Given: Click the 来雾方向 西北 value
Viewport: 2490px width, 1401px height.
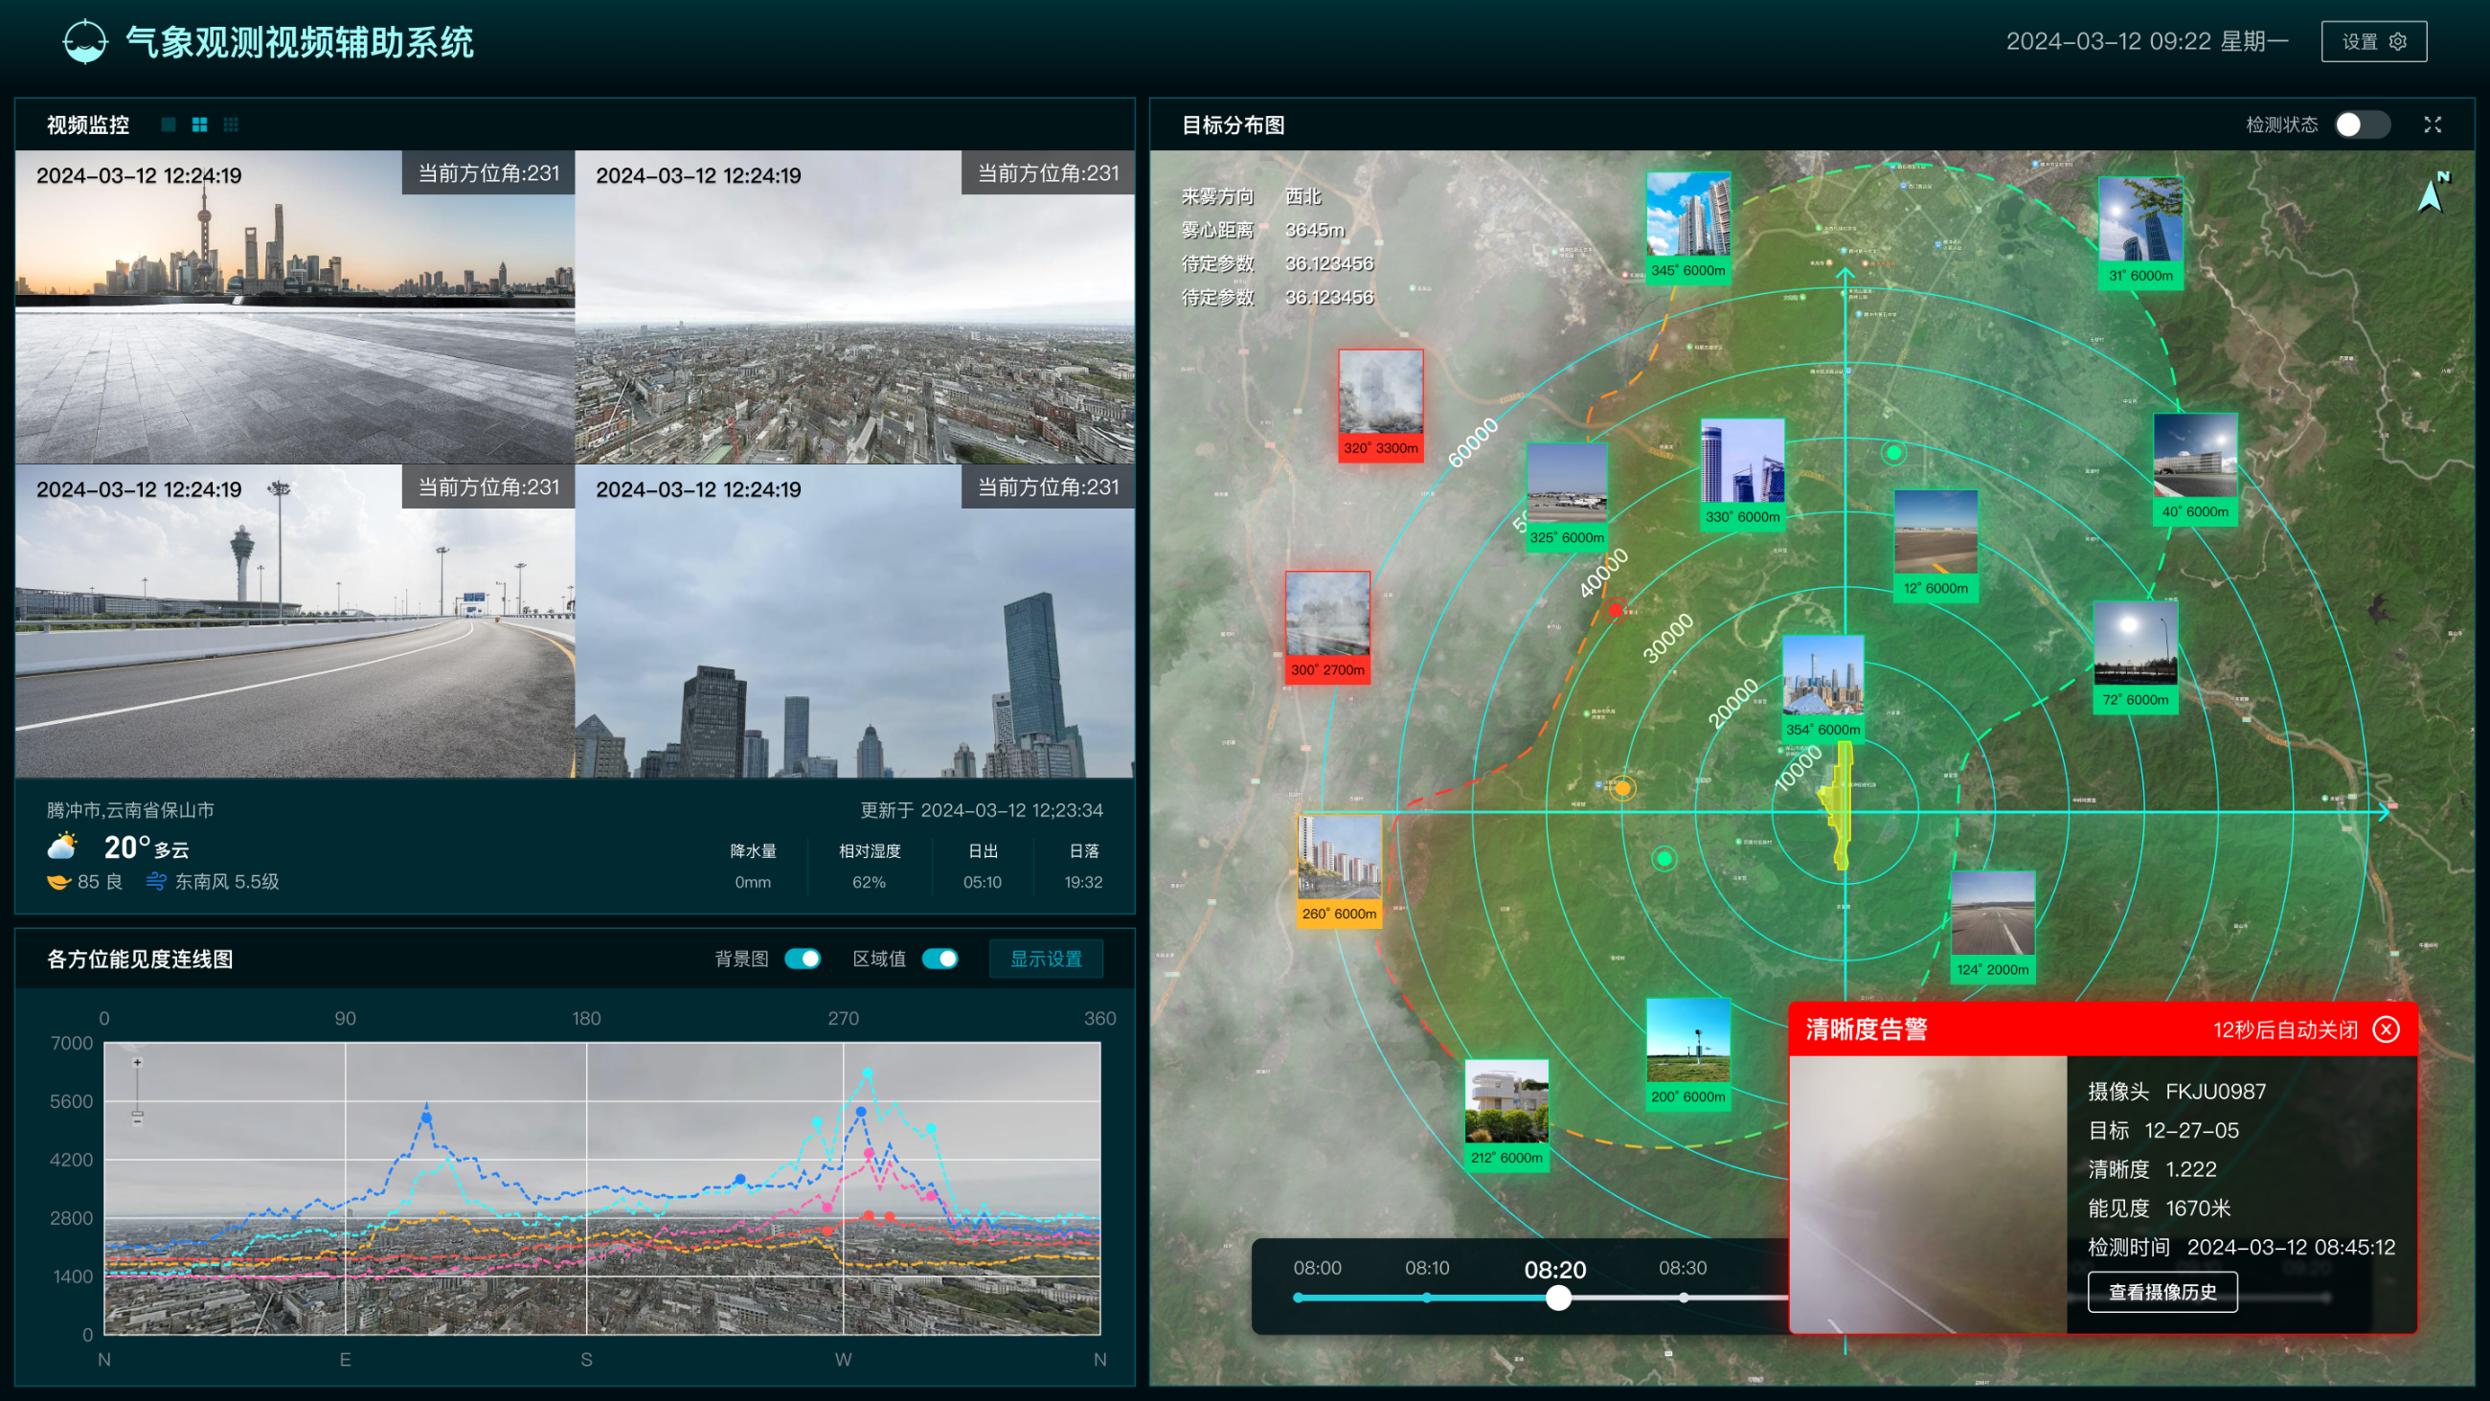Looking at the screenshot, I should coord(1303,196).
